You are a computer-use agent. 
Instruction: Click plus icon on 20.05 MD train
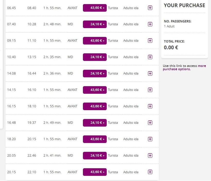click(x=150, y=156)
